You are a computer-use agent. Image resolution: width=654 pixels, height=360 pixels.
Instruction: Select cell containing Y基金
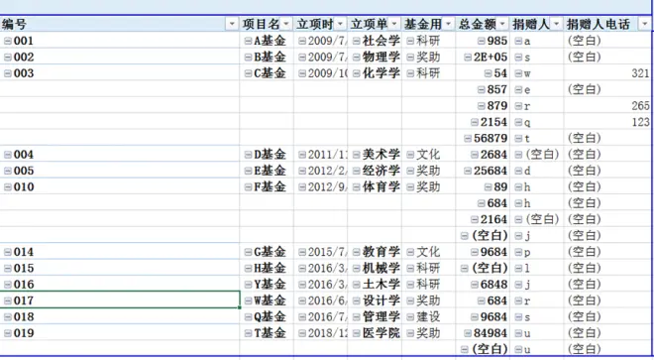click(267, 285)
